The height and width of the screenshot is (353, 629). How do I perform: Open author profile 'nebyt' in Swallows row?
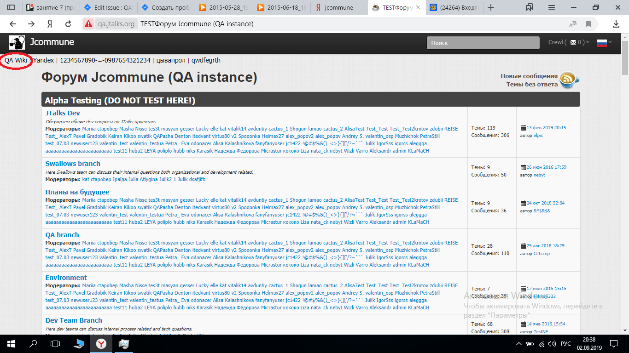pyautogui.click(x=539, y=175)
